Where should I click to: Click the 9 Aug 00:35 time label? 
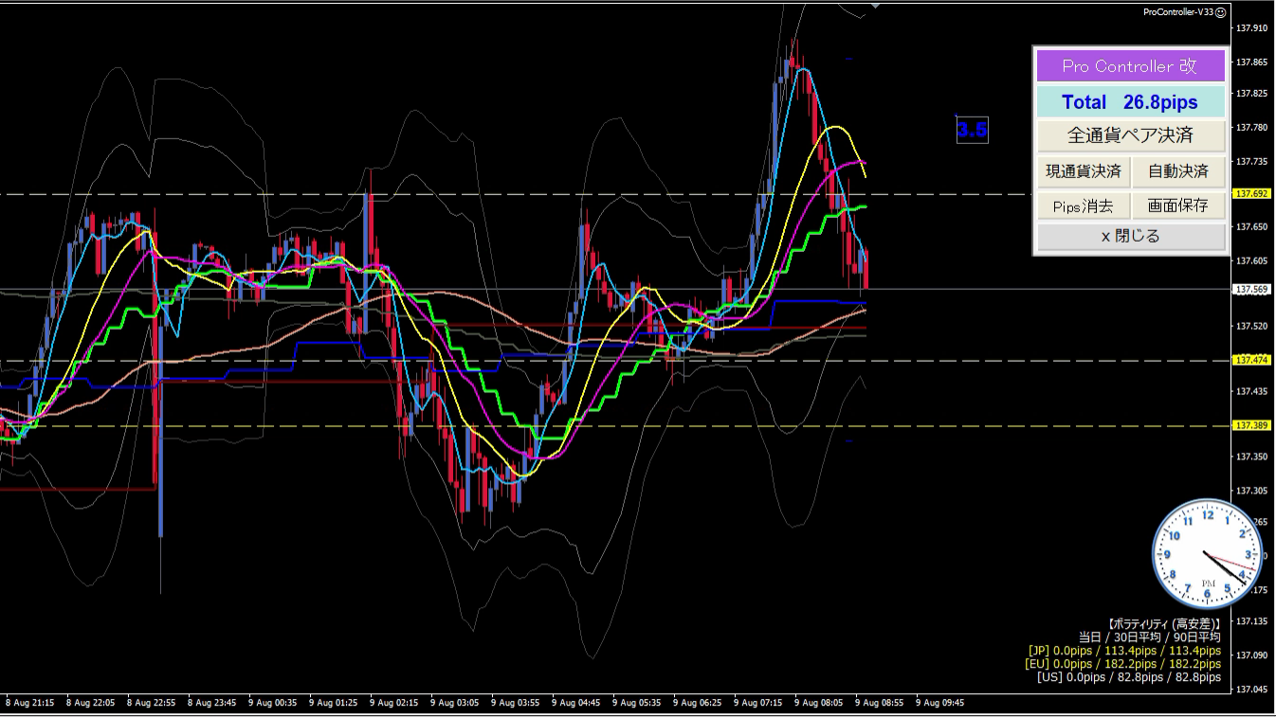pyautogui.click(x=272, y=703)
